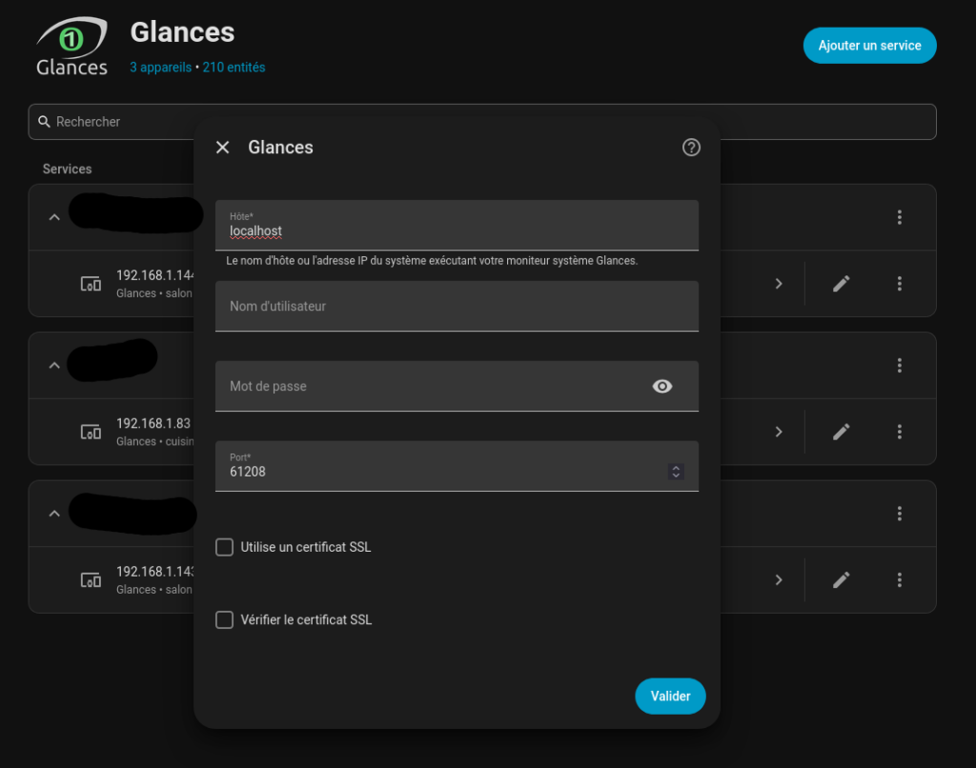Open the three-dot menu on the 192.168.1.83 row
The height and width of the screenshot is (768, 976).
click(900, 432)
